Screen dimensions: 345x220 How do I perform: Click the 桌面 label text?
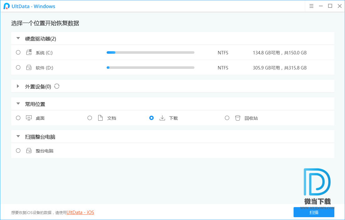(40, 118)
